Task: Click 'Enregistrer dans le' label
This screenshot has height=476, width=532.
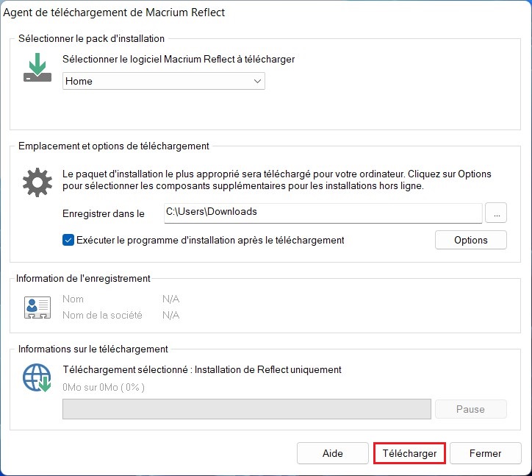Action: pos(104,213)
